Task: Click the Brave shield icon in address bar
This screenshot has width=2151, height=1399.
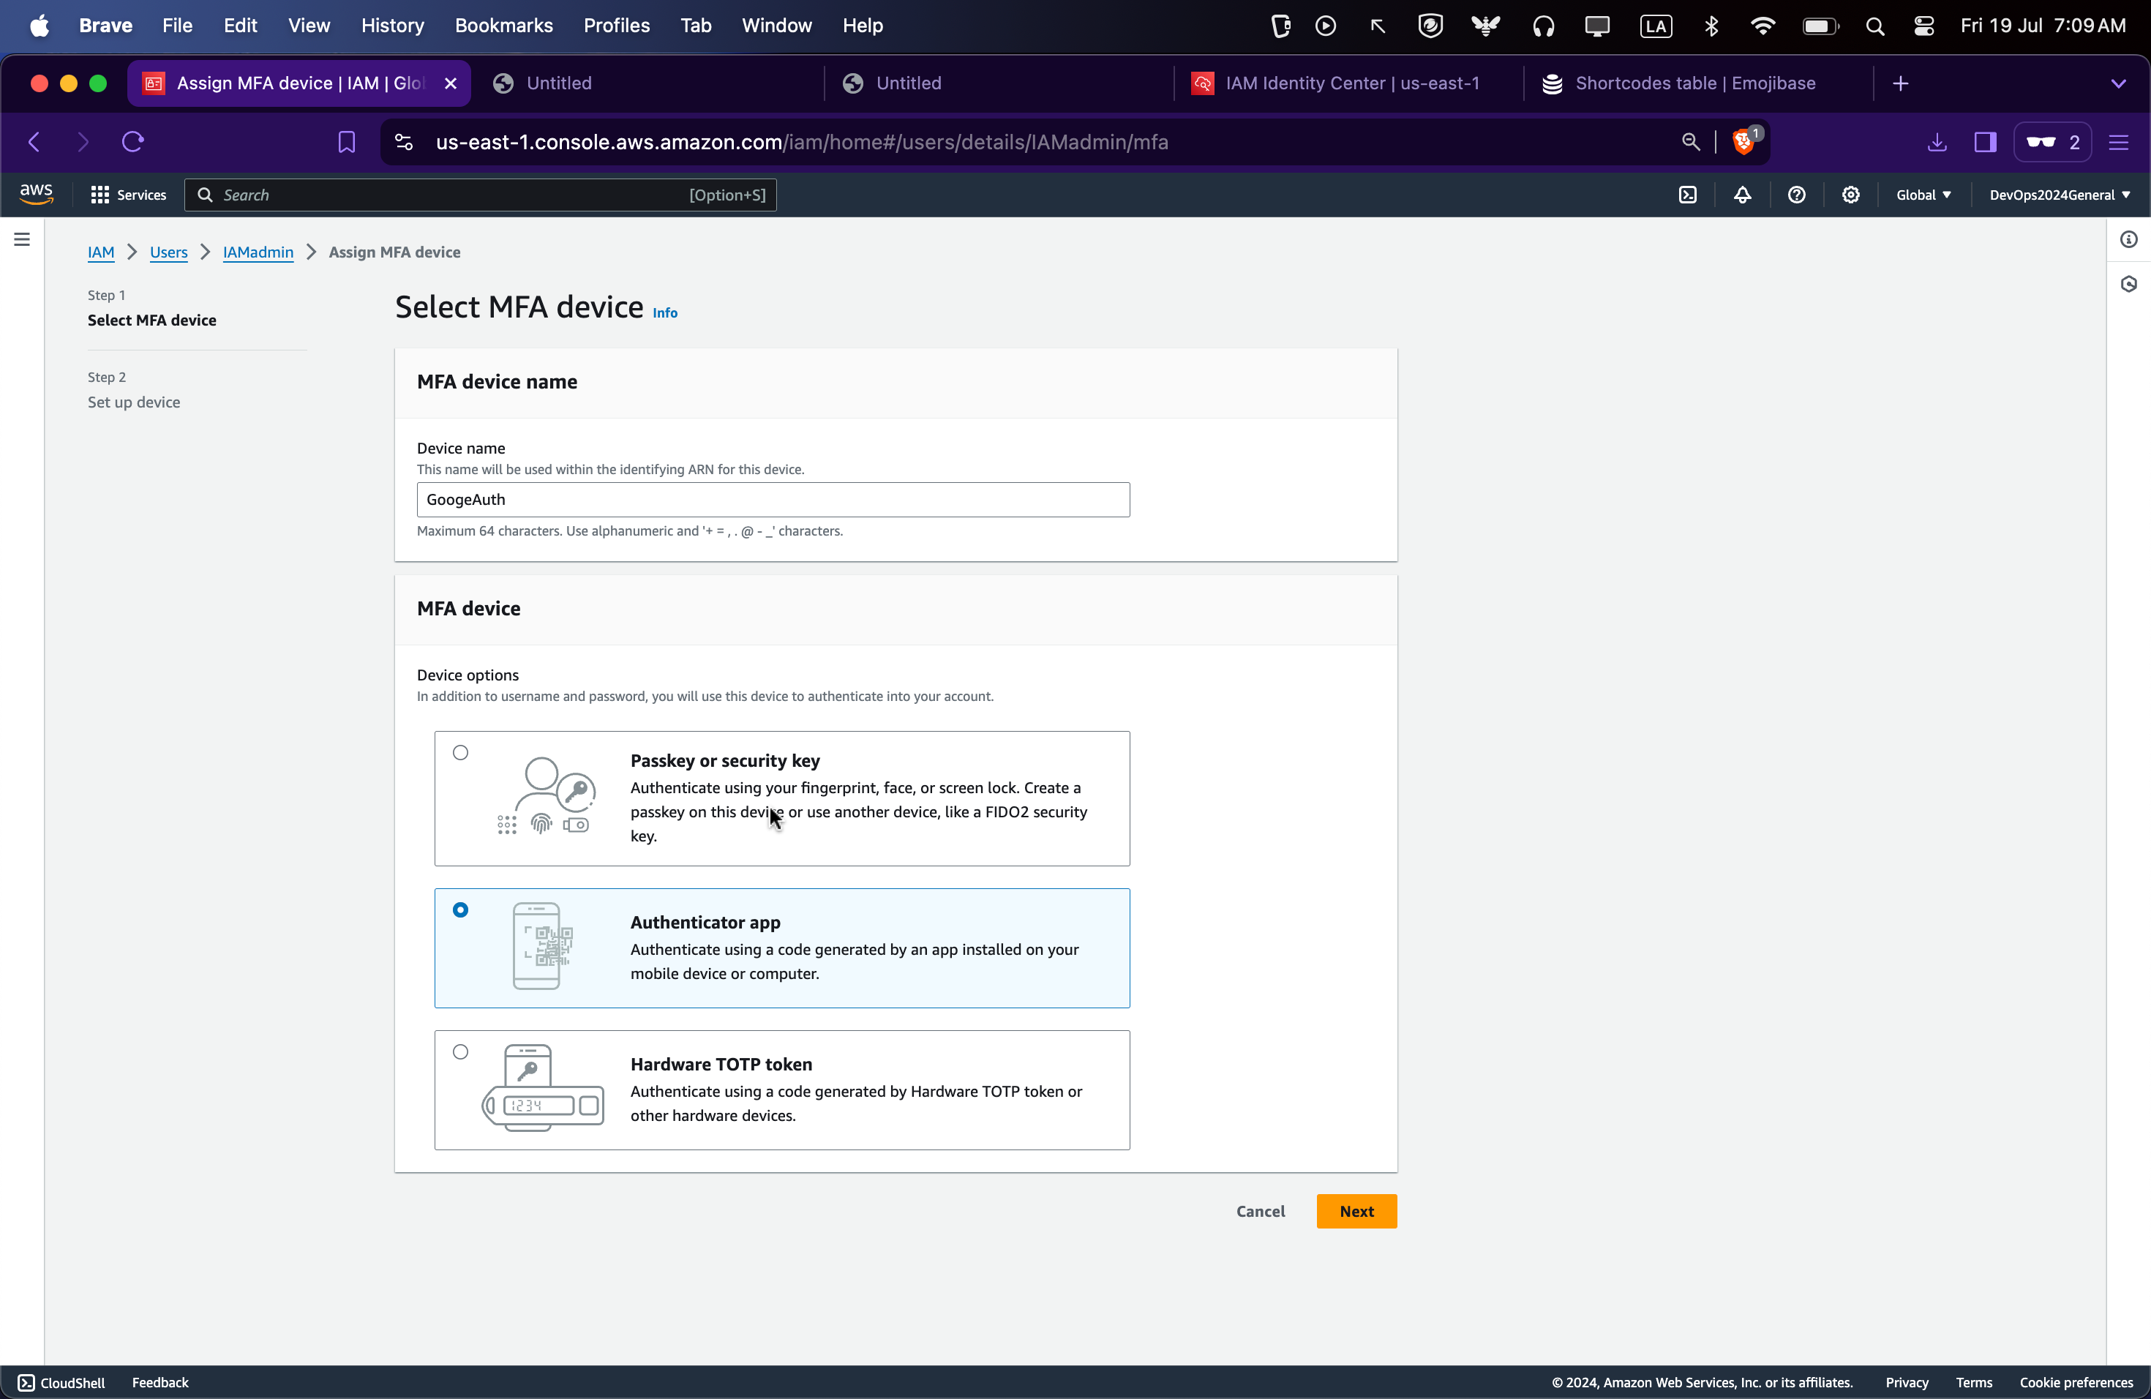Action: pyautogui.click(x=1743, y=141)
